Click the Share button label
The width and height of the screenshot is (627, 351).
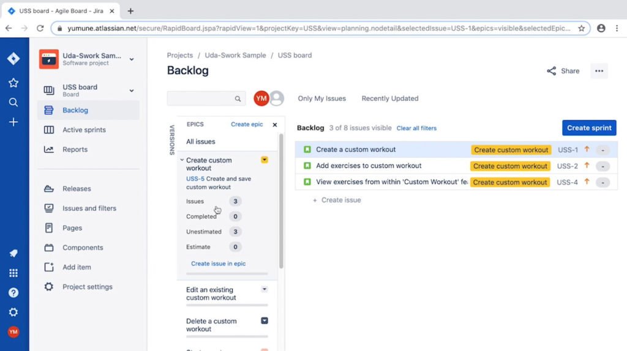(x=570, y=71)
